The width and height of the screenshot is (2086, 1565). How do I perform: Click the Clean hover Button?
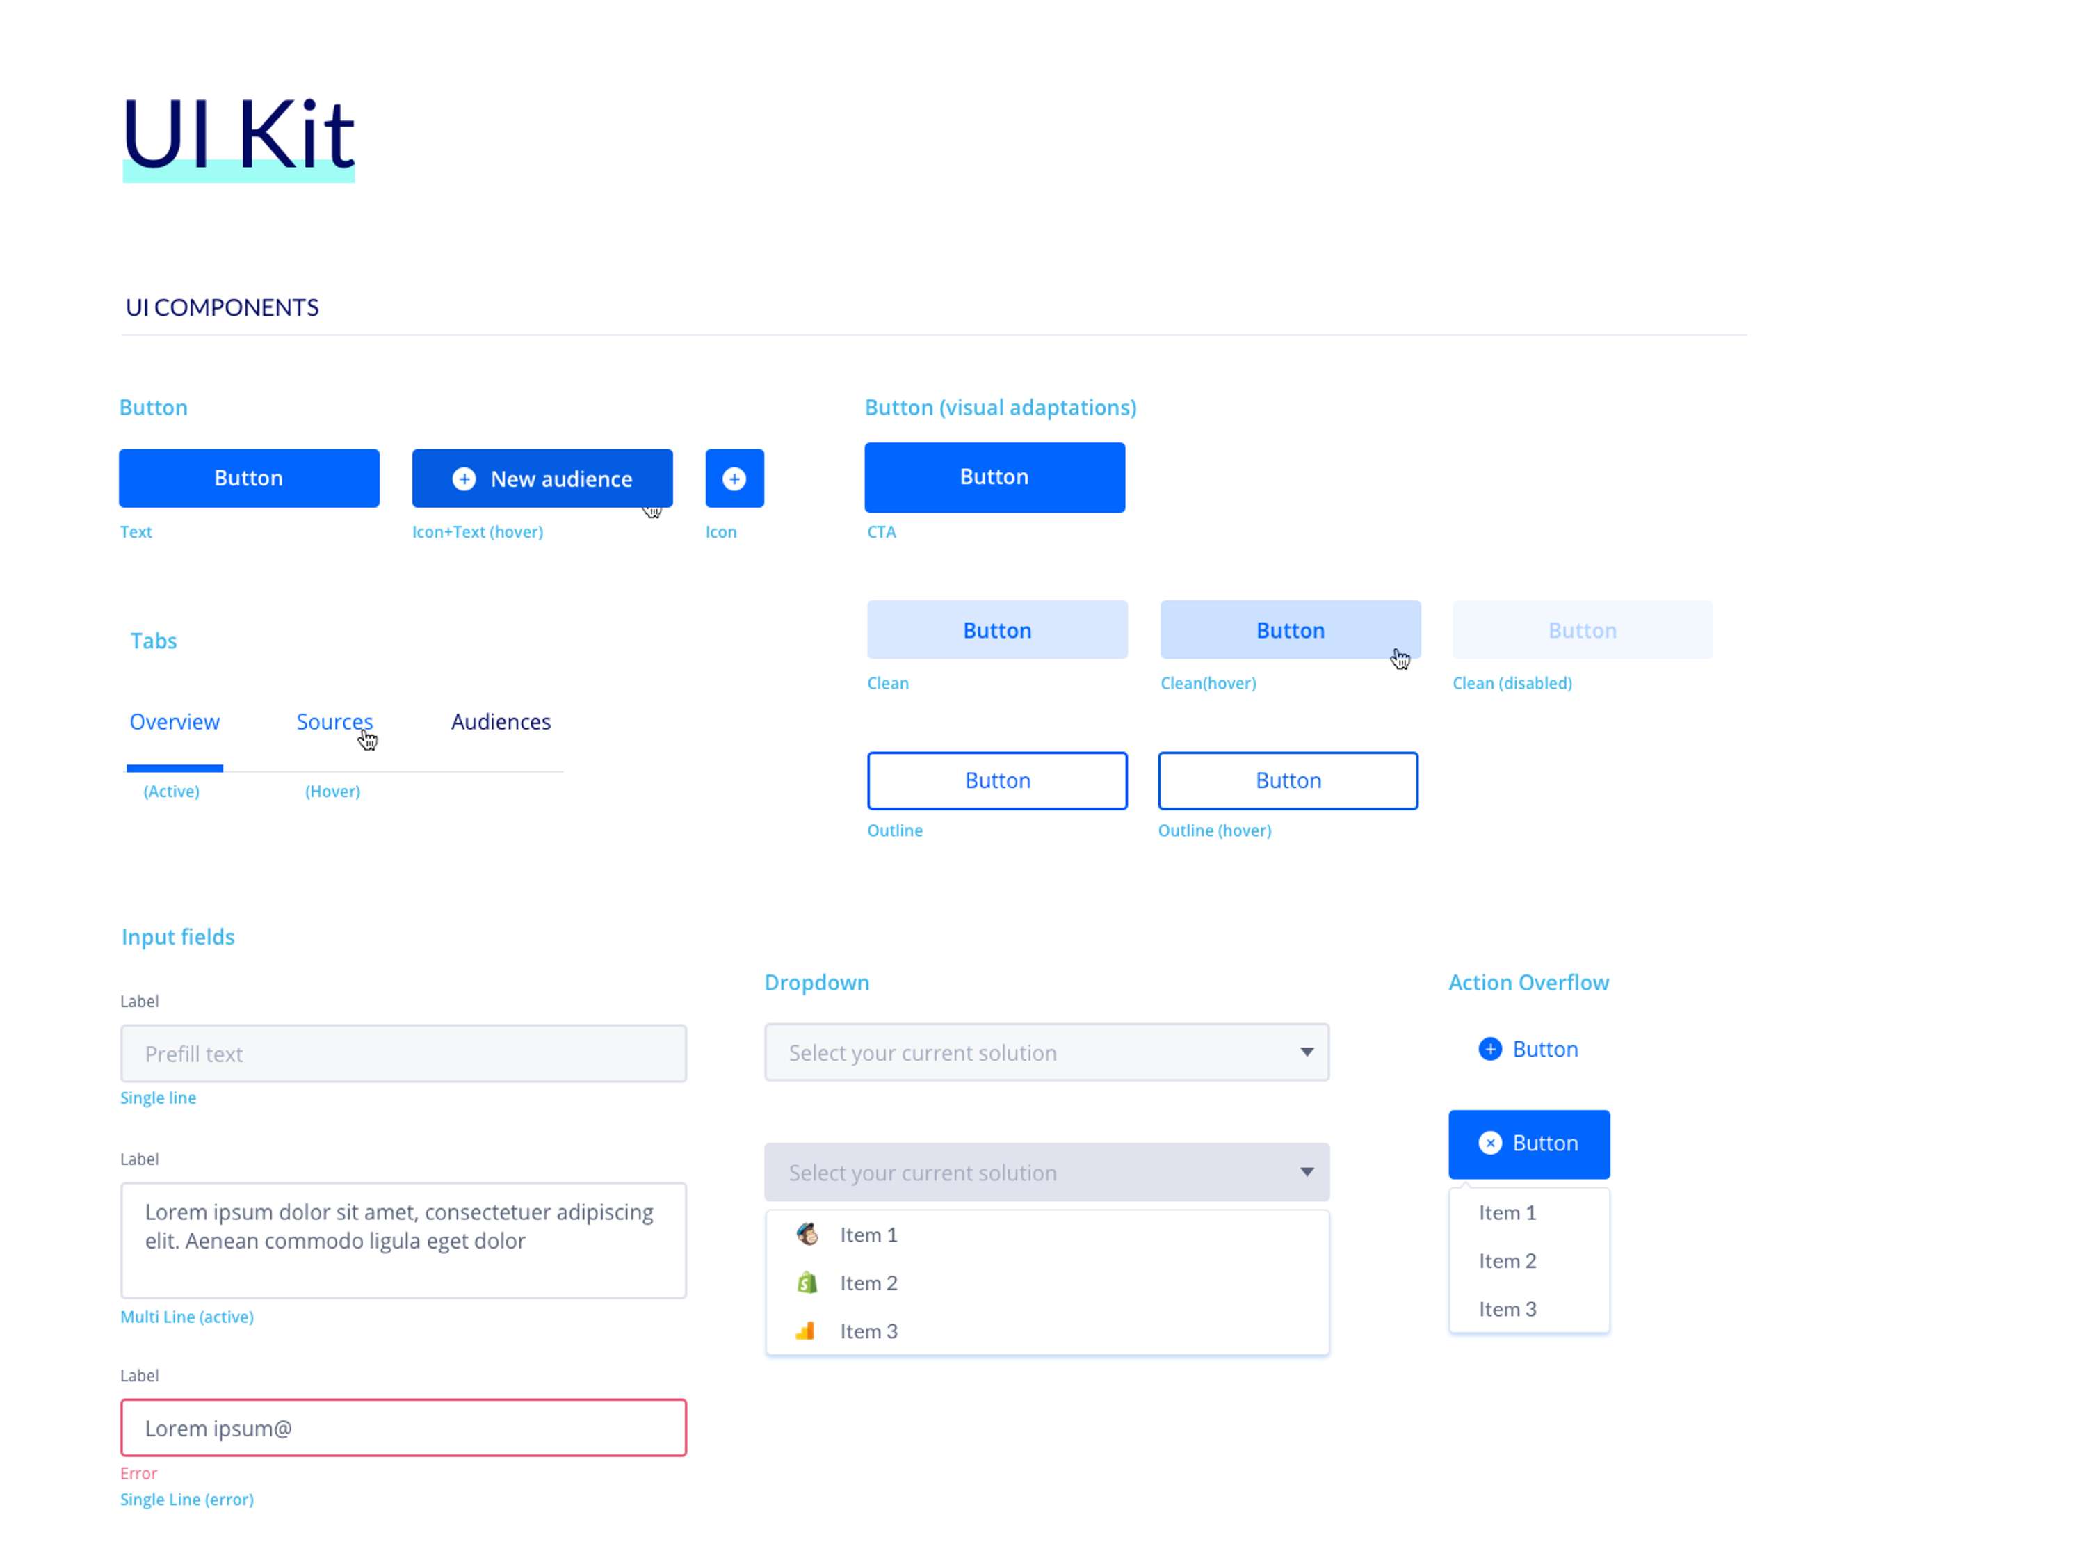pos(1290,630)
